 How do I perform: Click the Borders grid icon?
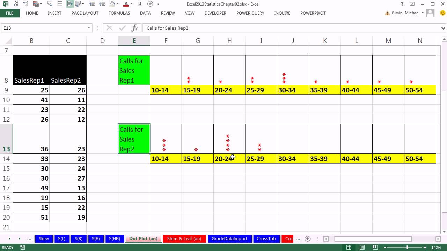point(60,4)
